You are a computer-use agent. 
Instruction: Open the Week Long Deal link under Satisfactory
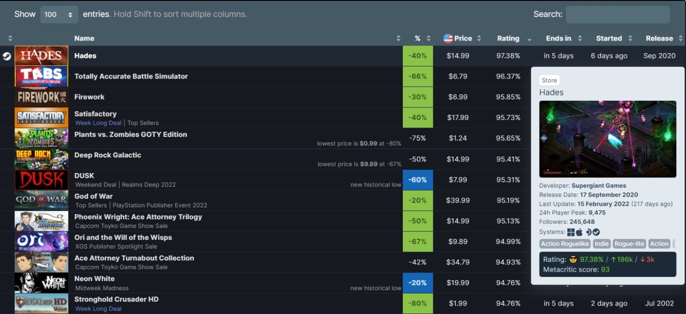click(x=98, y=123)
